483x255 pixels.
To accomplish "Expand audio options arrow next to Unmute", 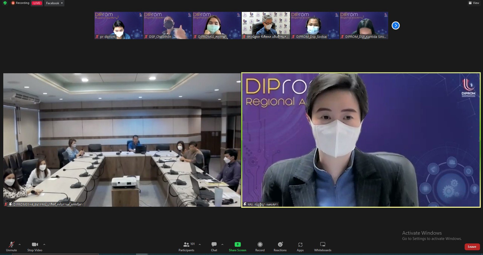I will 20,244.
